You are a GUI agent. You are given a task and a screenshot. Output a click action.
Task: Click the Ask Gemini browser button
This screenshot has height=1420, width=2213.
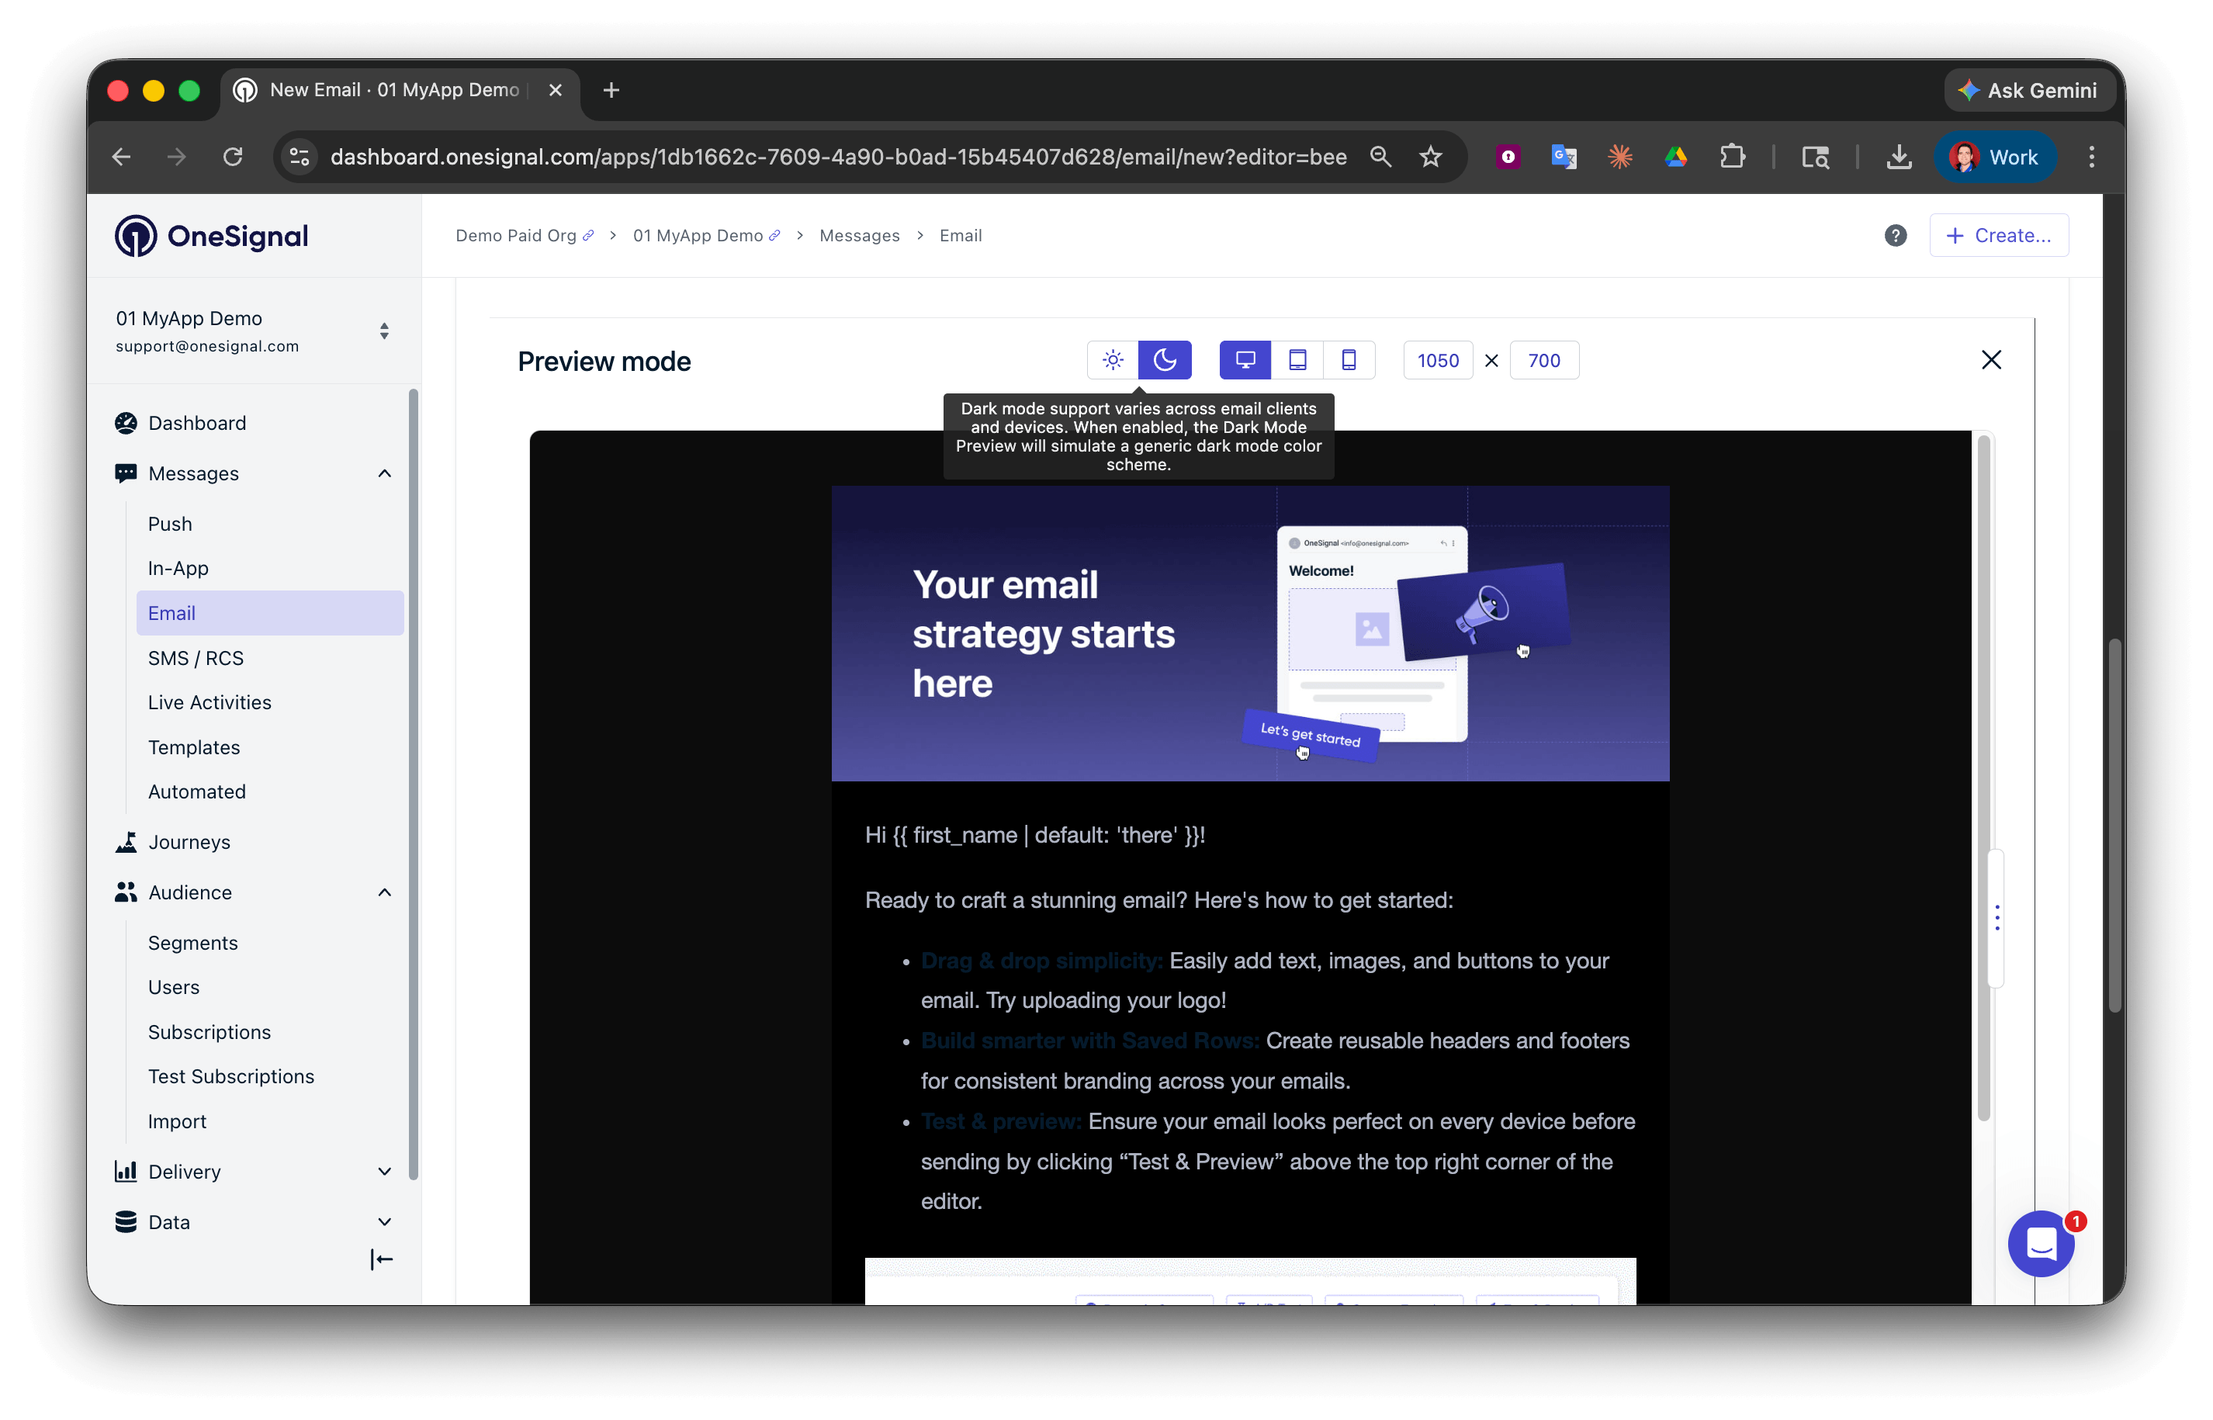[x=2028, y=89]
